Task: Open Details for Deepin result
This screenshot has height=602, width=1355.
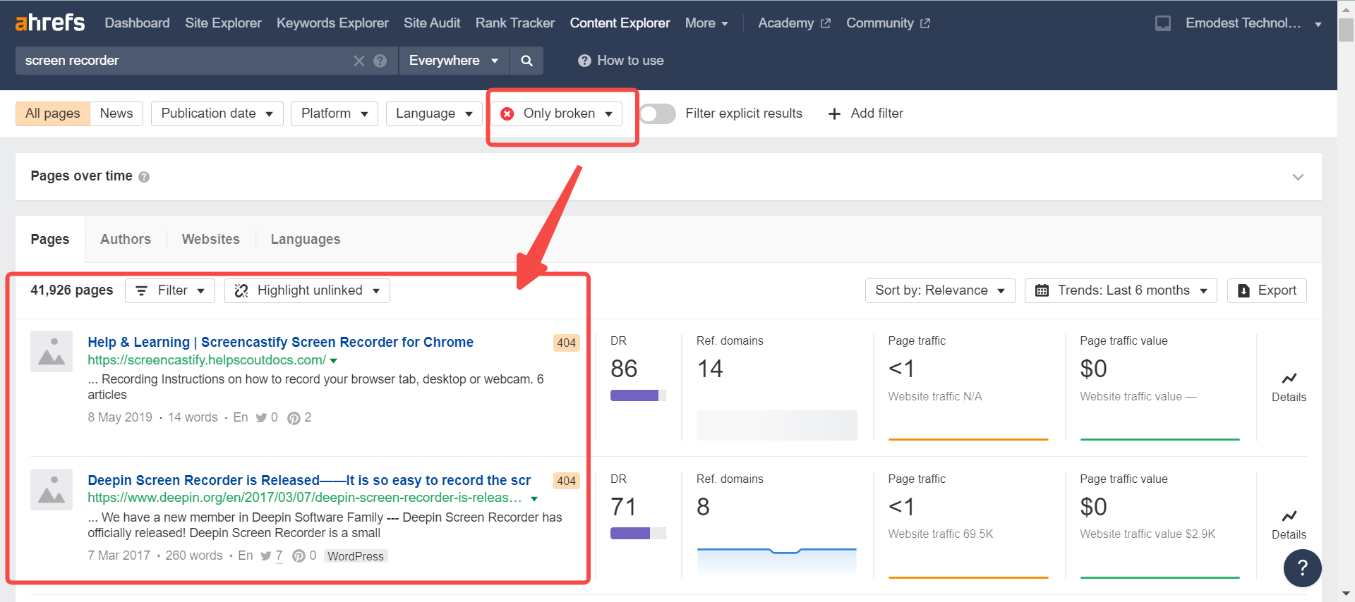Action: (1289, 525)
